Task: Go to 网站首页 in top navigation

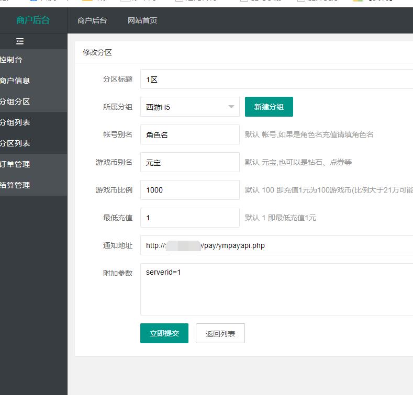Action: coord(142,20)
